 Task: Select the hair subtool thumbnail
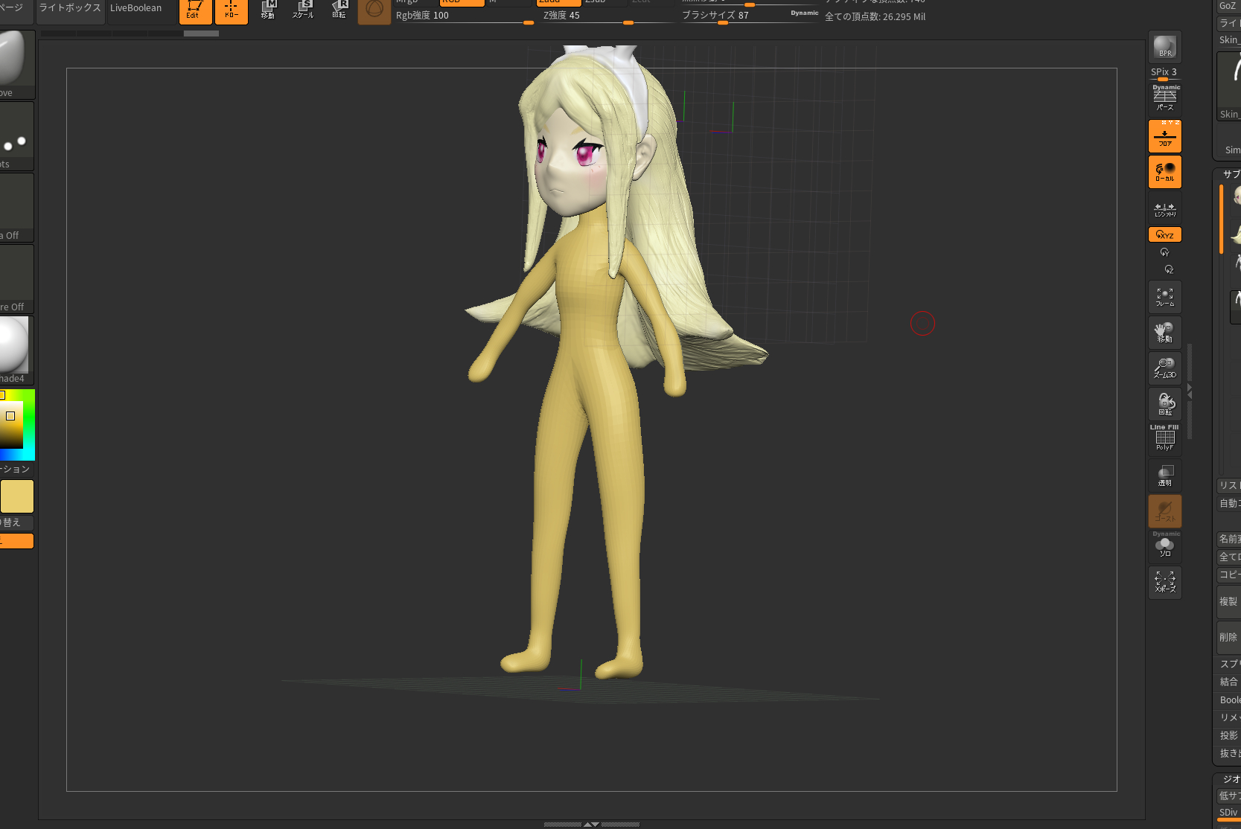point(1237,235)
